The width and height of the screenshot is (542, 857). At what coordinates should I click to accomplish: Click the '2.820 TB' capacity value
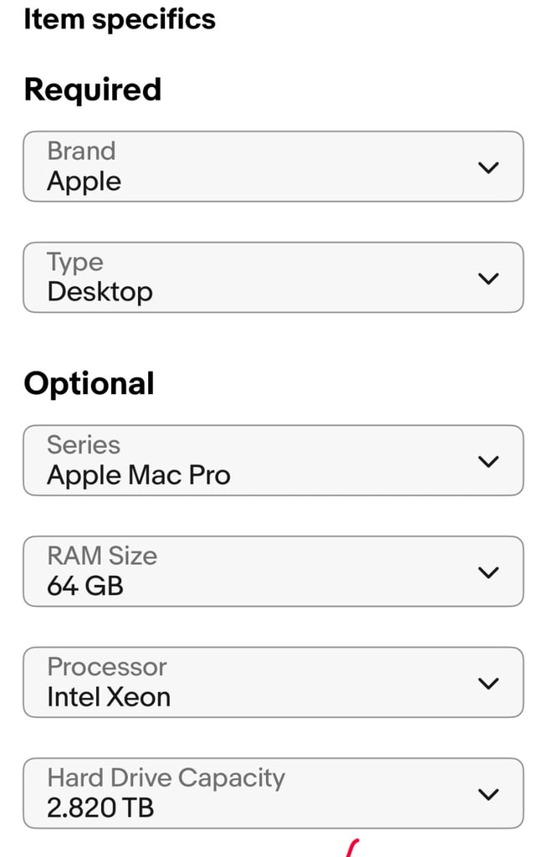pyautogui.click(x=100, y=808)
